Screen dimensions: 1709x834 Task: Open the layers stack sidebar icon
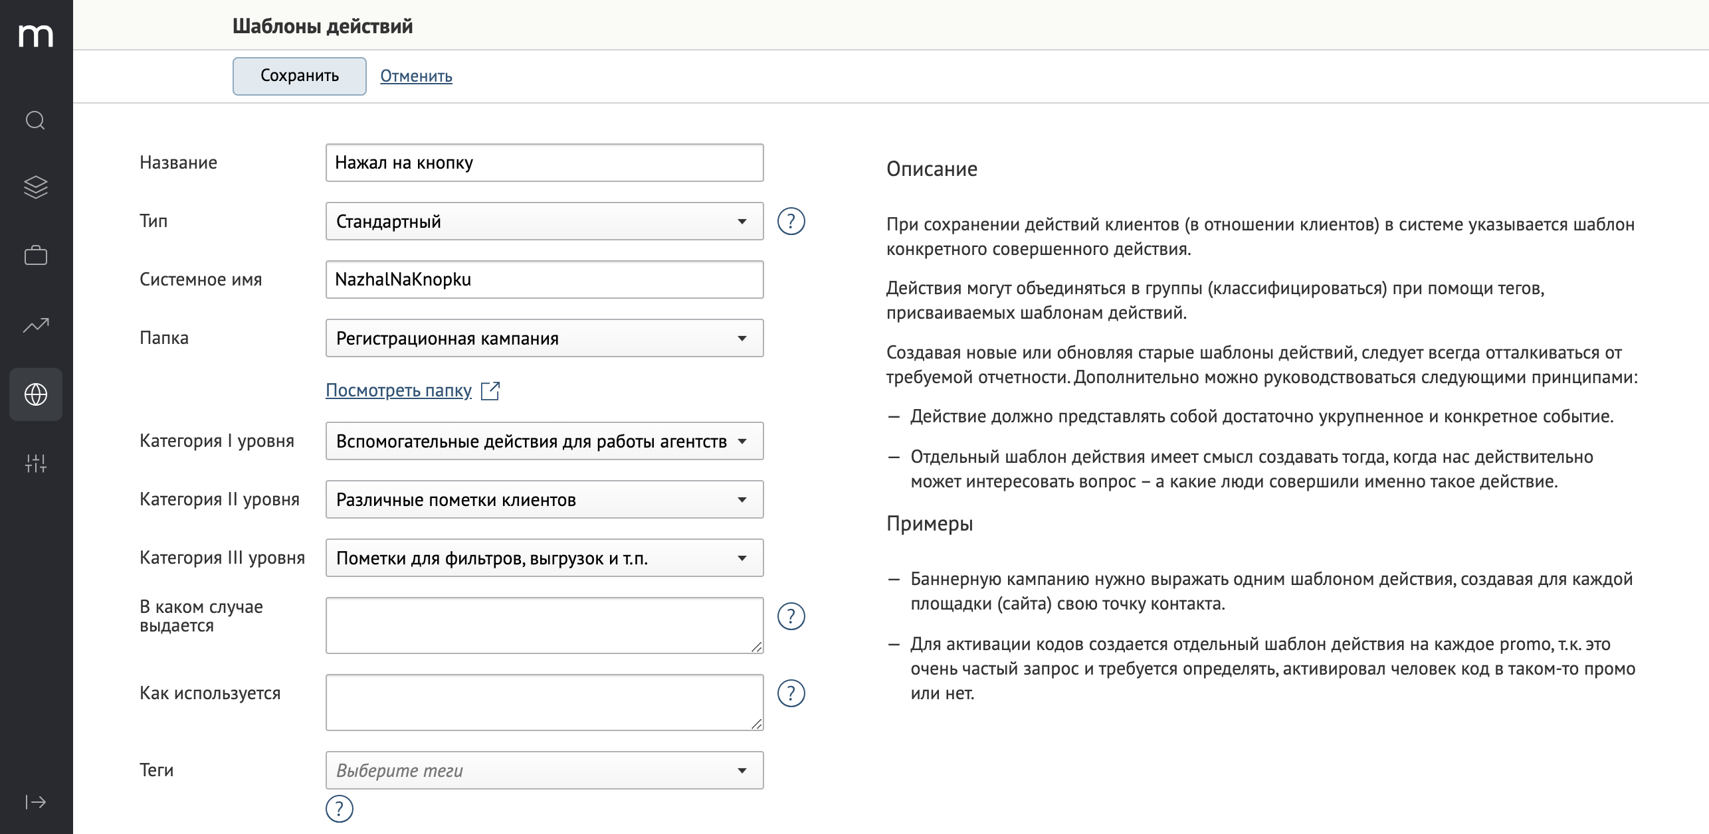point(36,187)
